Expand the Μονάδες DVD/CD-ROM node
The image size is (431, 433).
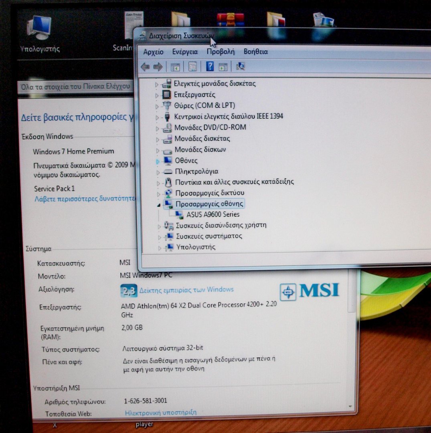157,129
